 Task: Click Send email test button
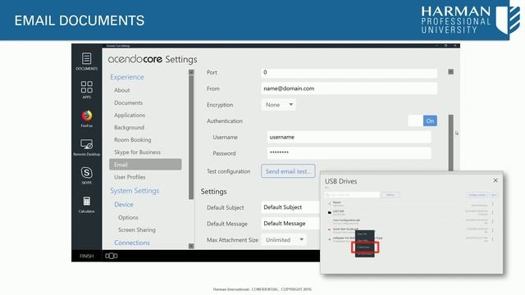point(288,171)
